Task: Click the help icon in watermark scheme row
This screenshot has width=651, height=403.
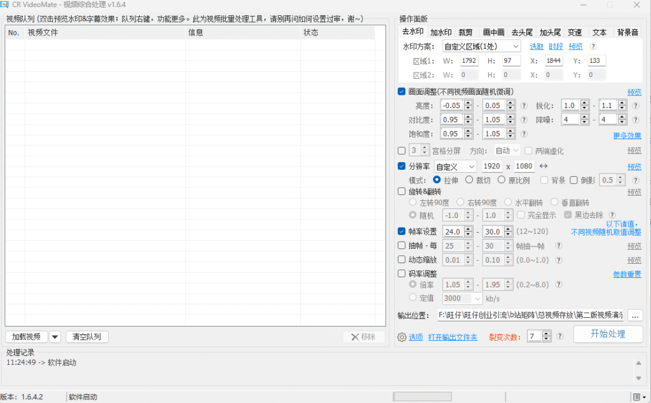Action: coord(593,46)
